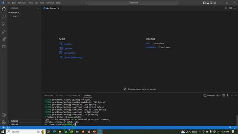Select the TERMINAL panel tab
Viewport: 238px width, 134px height.
click(x=87, y=96)
